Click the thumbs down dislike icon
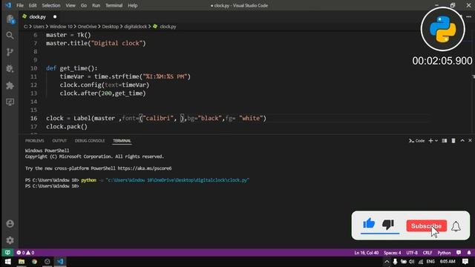Image resolution: width=475 pixels, height=267 pixels. pos(388,224)
